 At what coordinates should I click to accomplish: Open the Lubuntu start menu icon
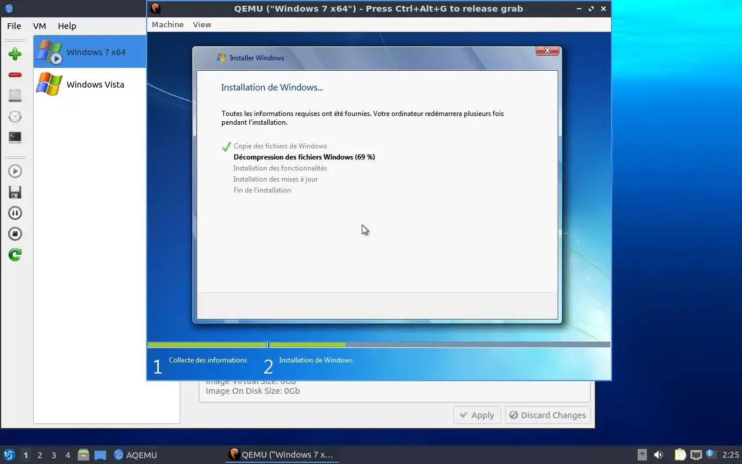click(9, 455)
